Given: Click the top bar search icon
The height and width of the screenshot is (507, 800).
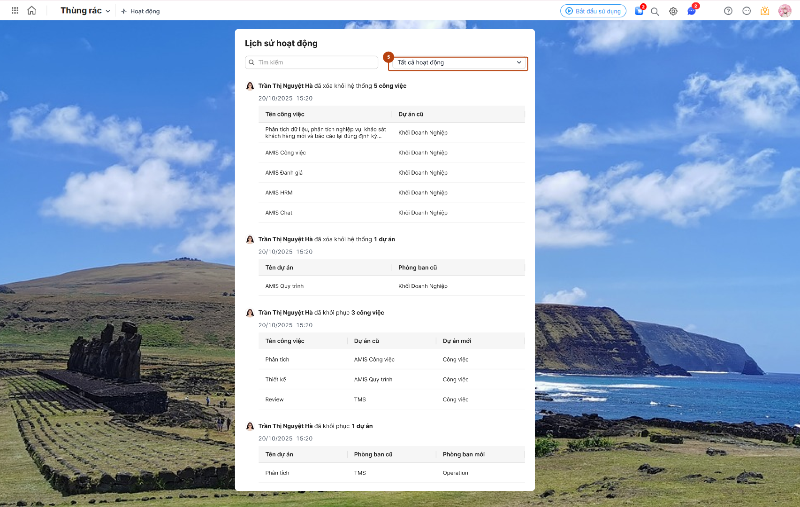Looking at the screenshot, I should (x=655, y=11).
